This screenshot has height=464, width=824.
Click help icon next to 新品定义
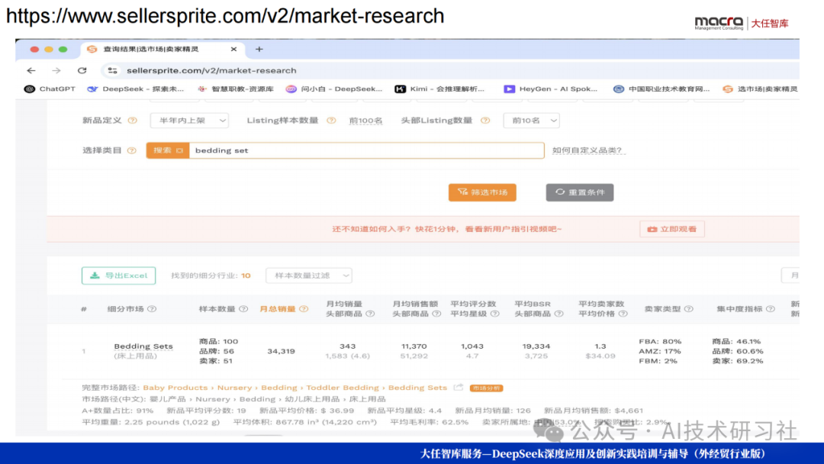[133, 121]
